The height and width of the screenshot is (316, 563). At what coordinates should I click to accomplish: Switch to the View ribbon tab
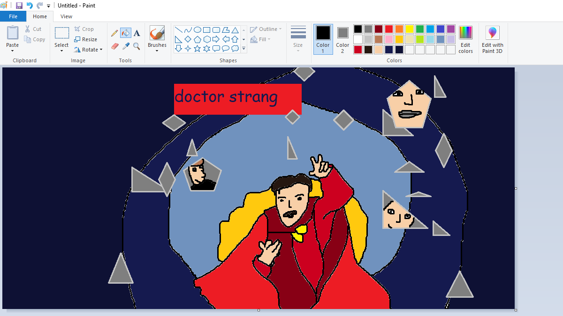tap(67, 16)
